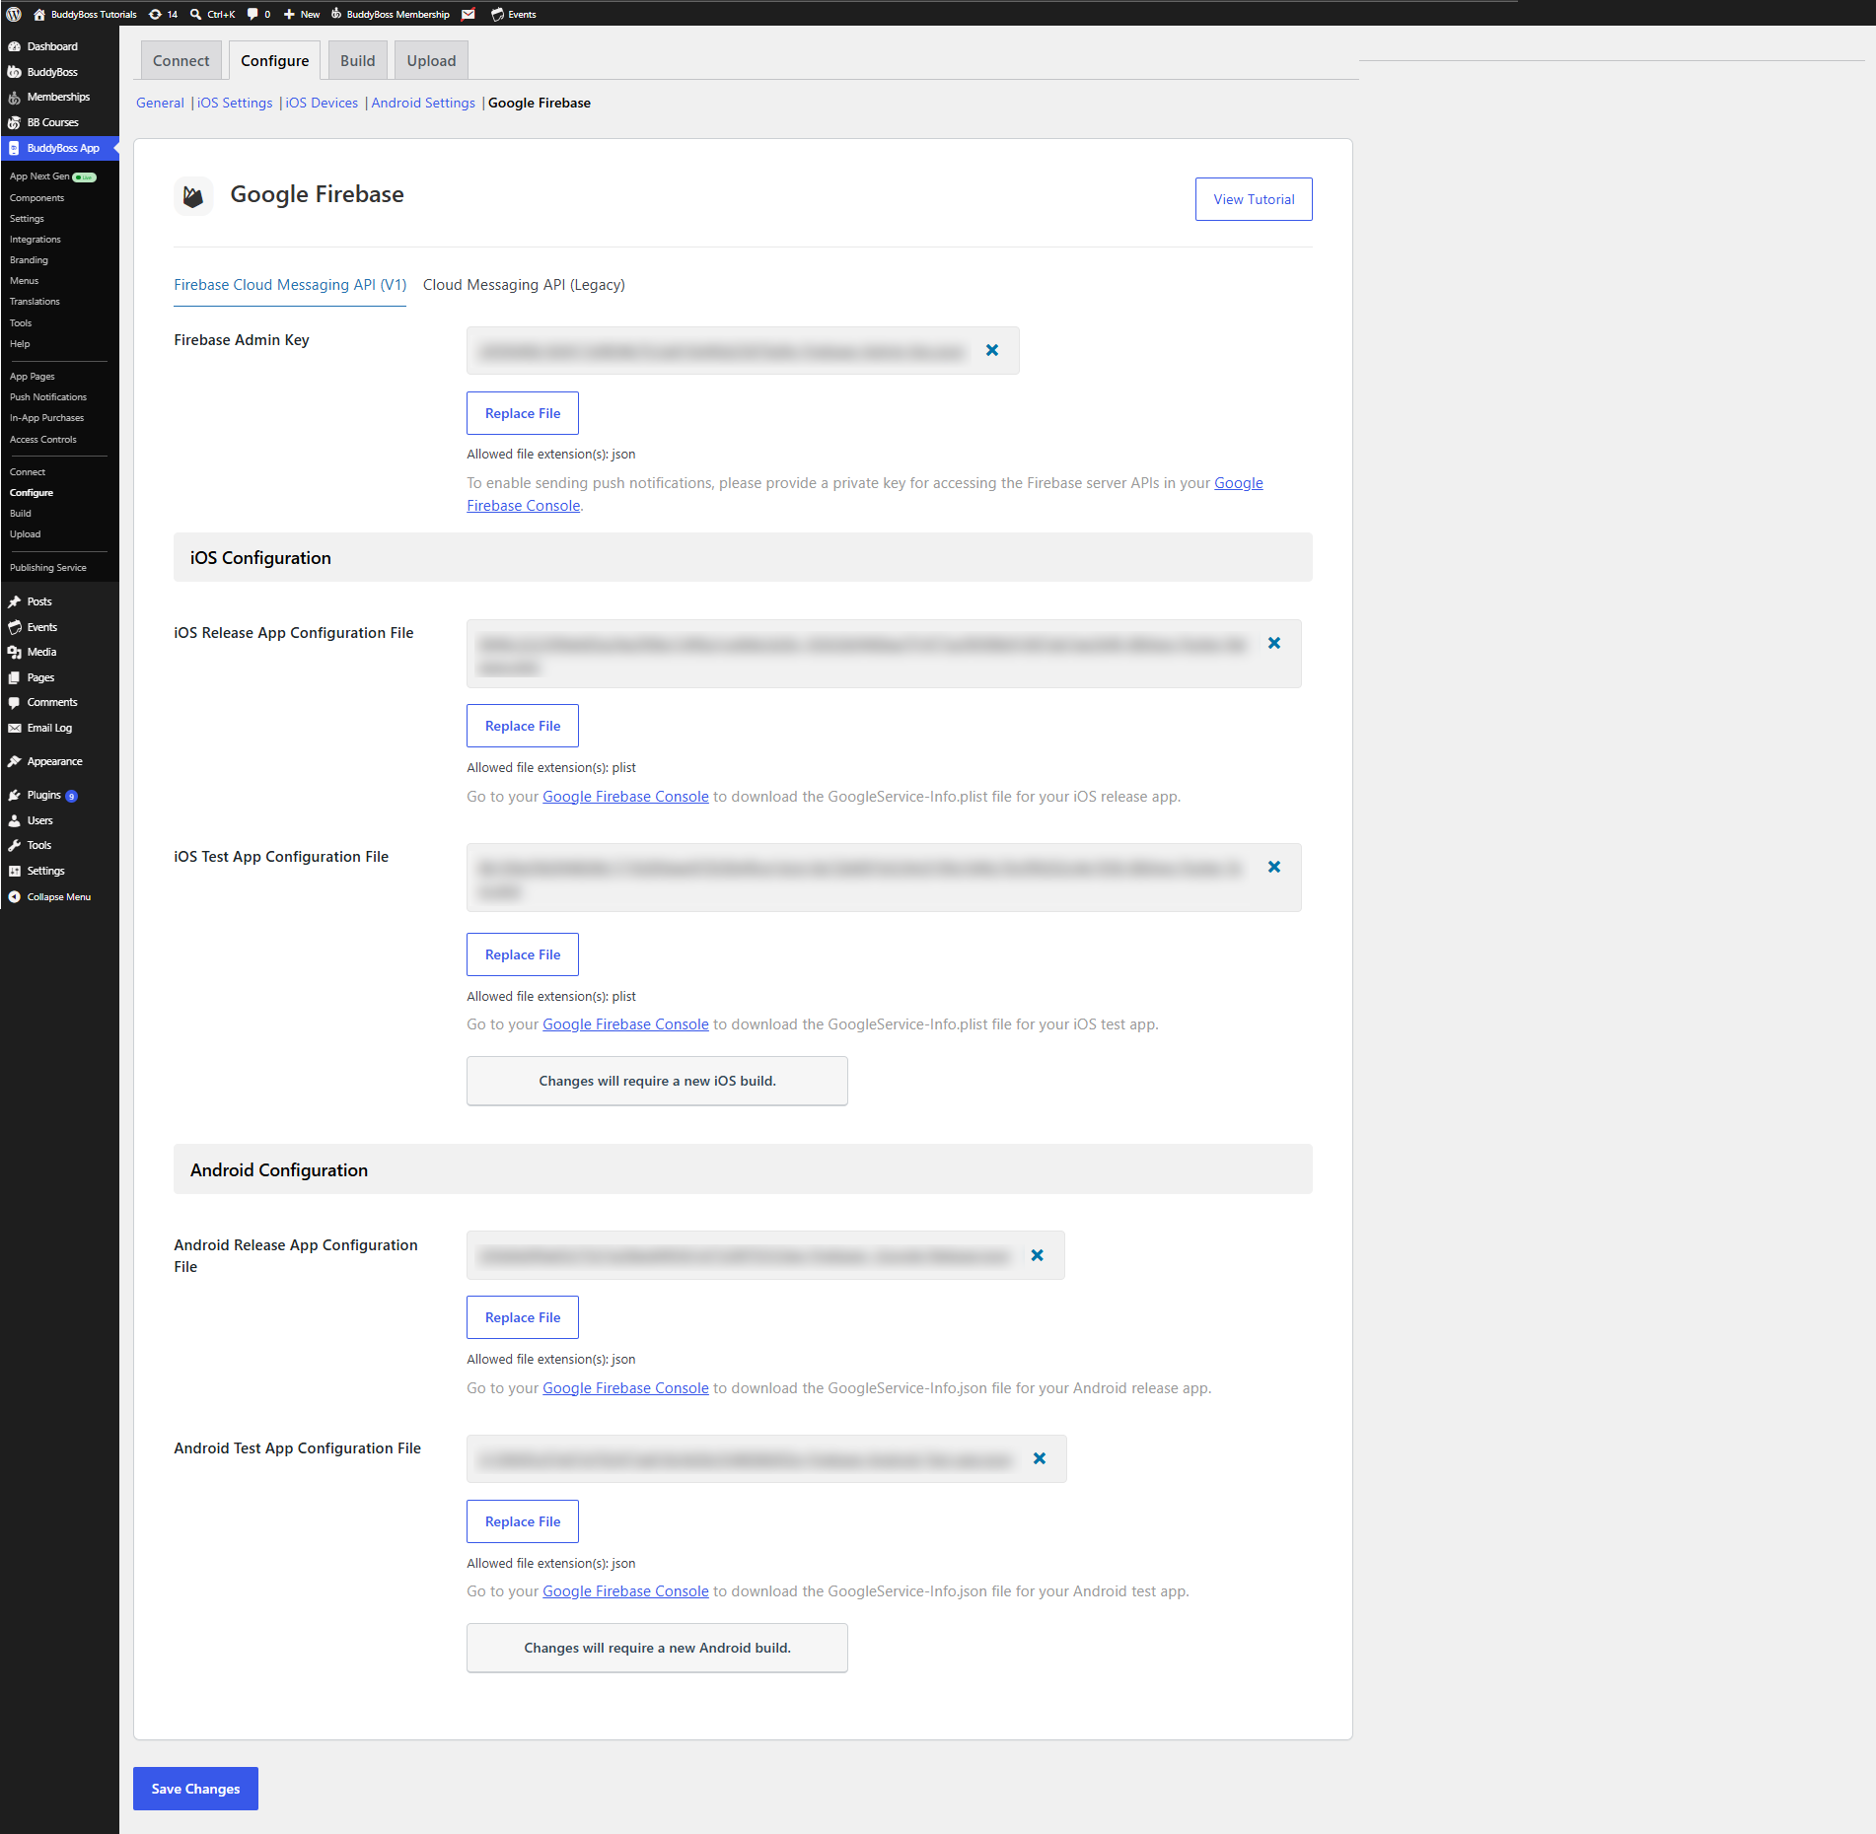Click Replace File for iOS Test App
Screen dimensions: 1876x1834
(523, 954)
